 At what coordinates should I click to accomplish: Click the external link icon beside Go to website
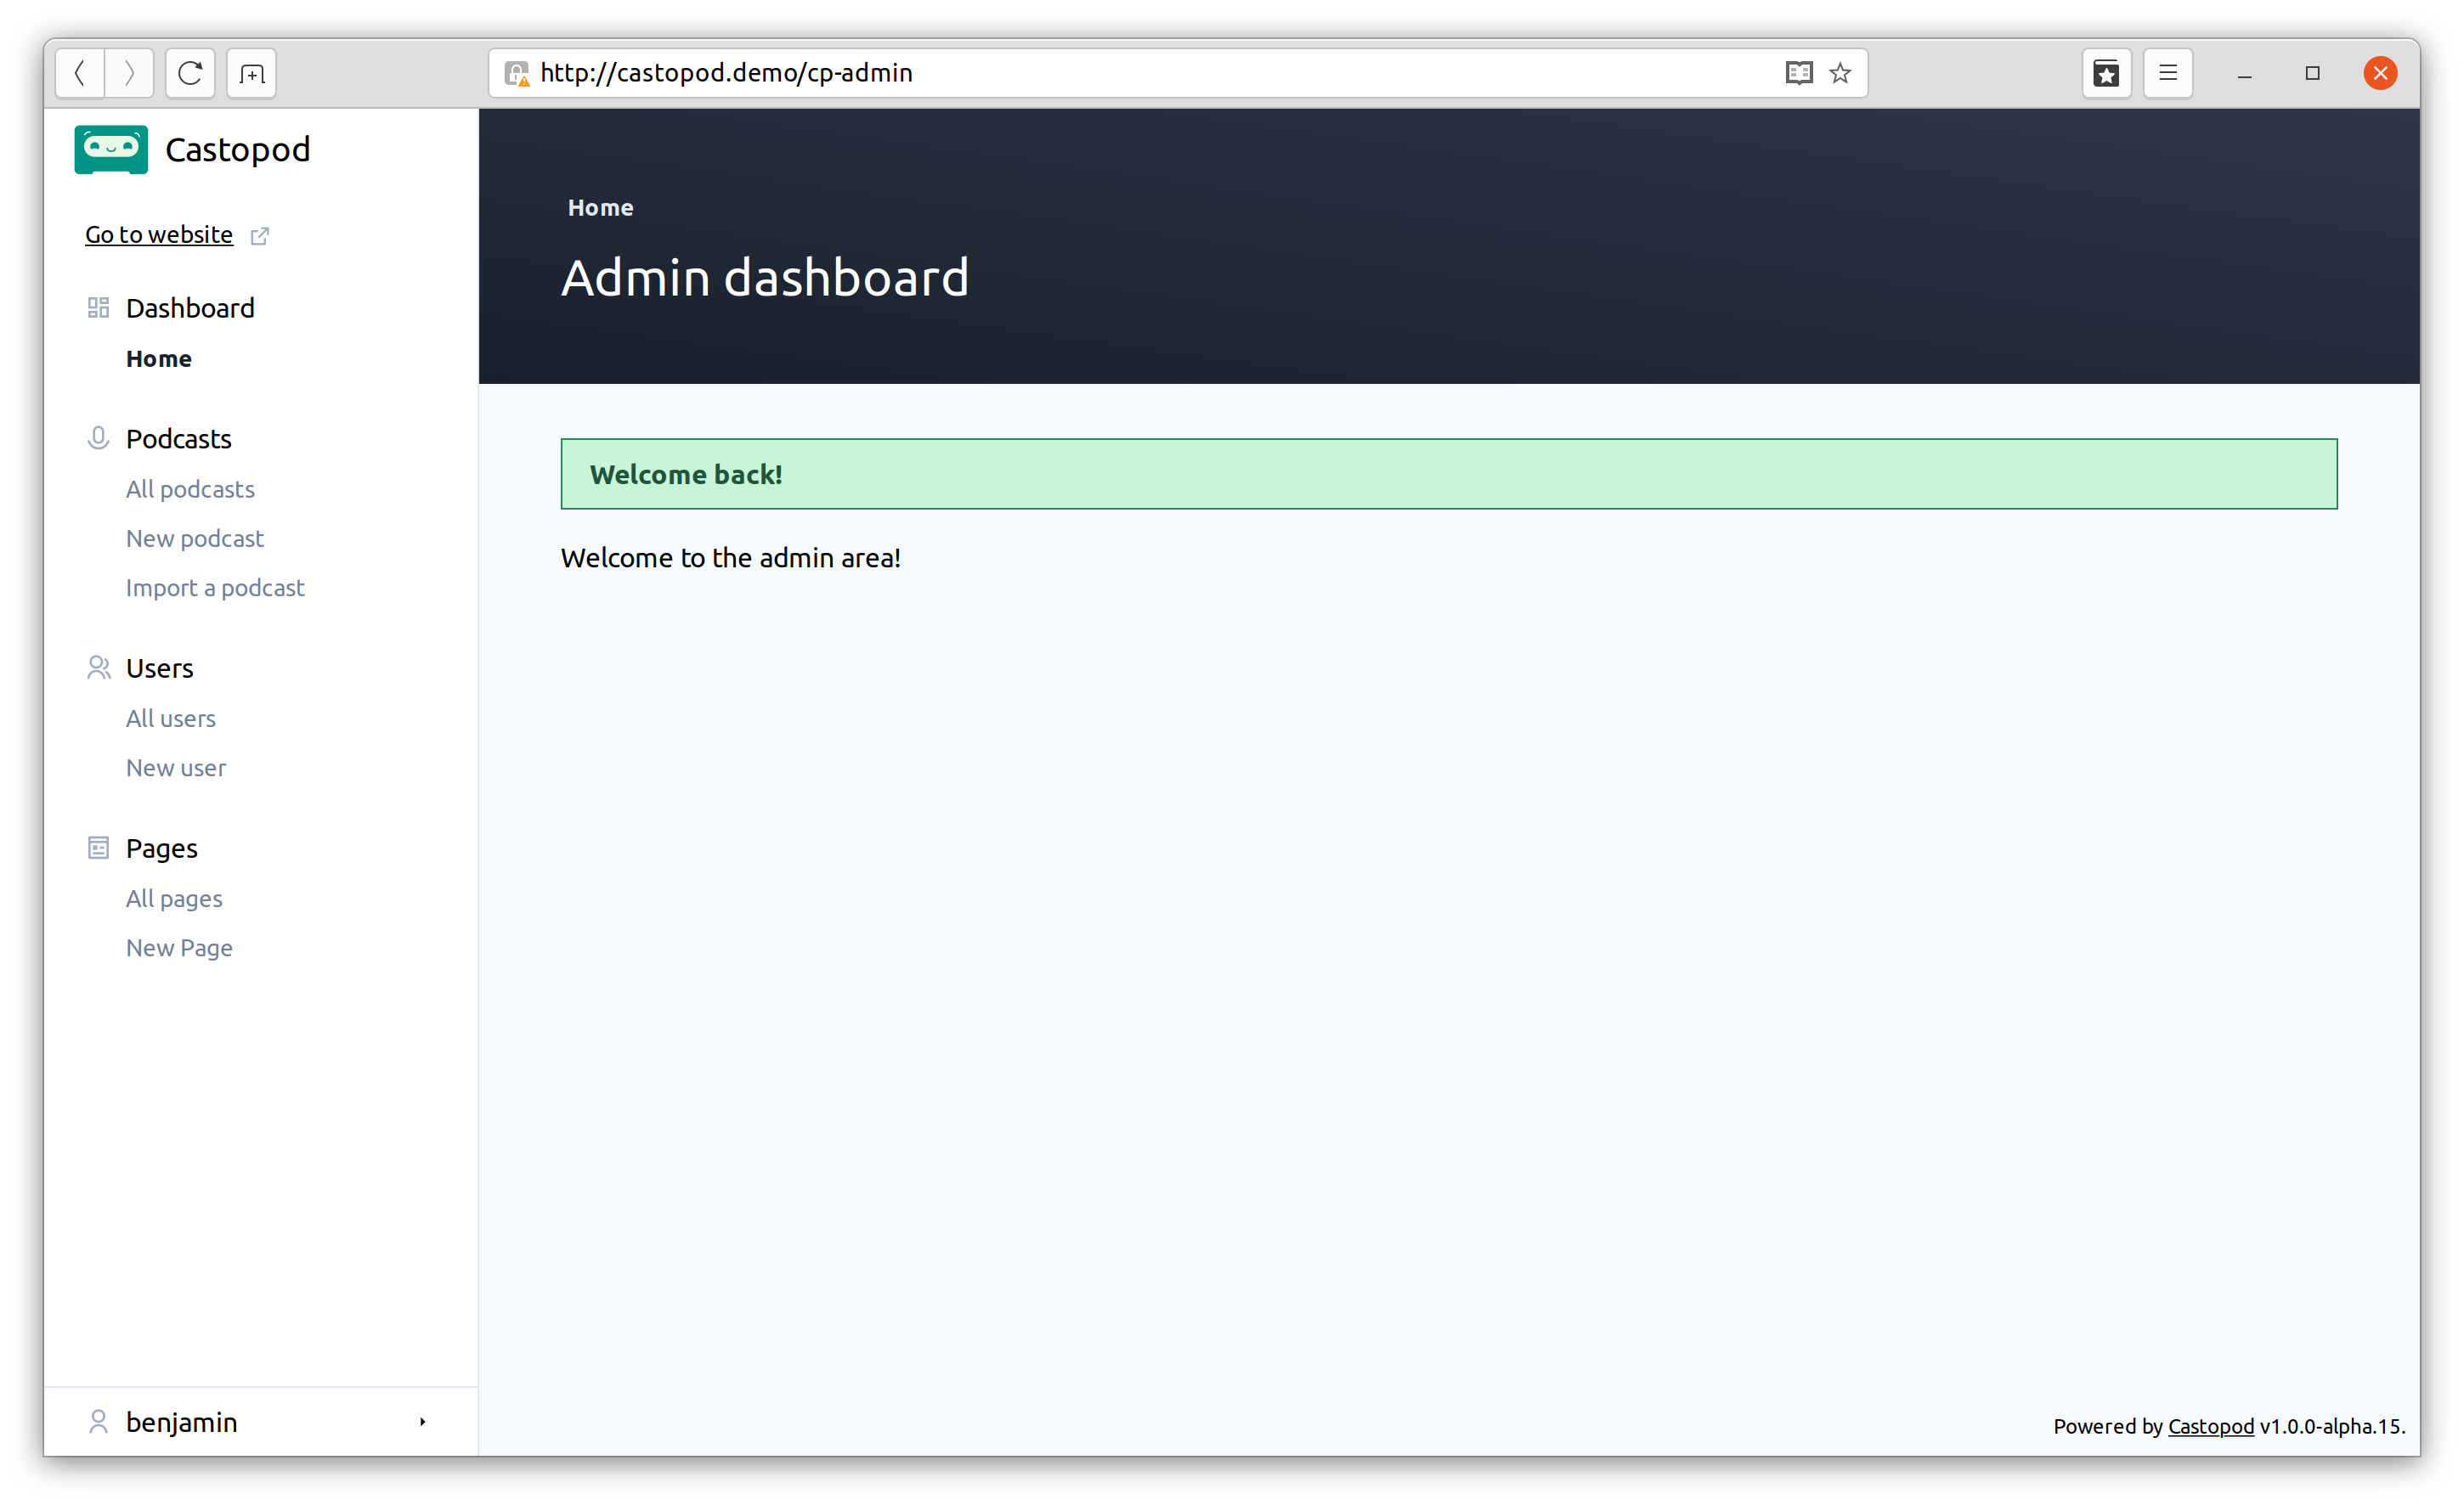point(260,236)
